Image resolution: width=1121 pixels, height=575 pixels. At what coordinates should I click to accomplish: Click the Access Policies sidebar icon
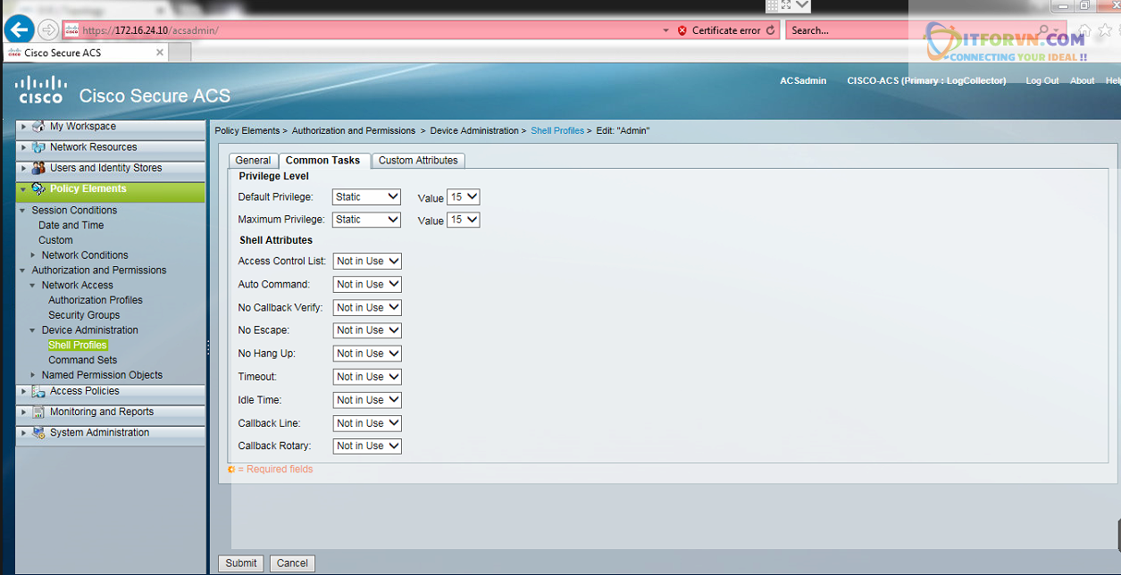(38, 391)
